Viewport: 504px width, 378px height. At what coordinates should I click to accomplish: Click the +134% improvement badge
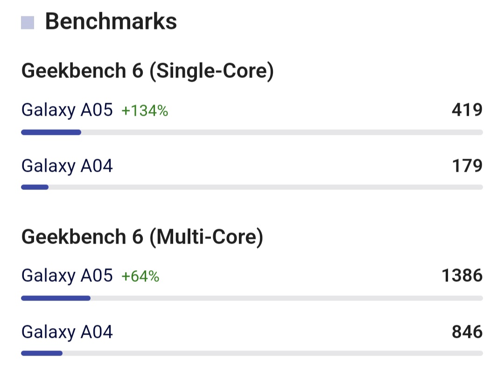click(x=145, y=111)
